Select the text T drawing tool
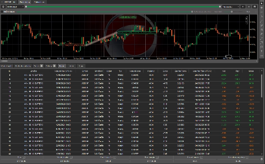The width and height of the screenshot is (265, 164). (x=261, y=51)
